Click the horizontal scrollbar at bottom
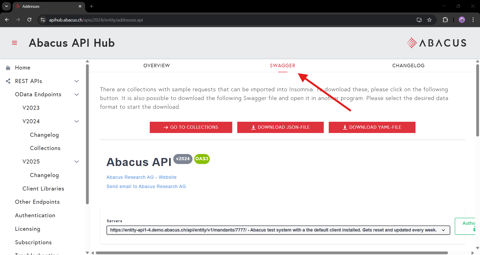Screen dimensions: 480x255 272,253
